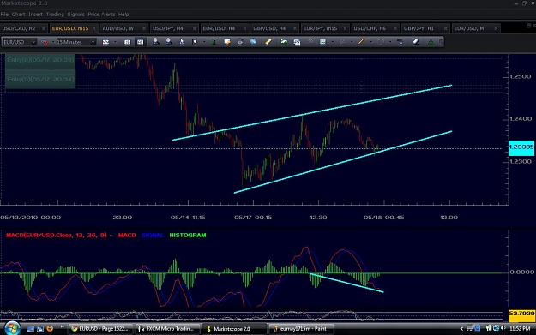Expand arrow next to the red icon
Image resolution: width=536 pixels, height=335 pixels.
[x=53, y=42]
